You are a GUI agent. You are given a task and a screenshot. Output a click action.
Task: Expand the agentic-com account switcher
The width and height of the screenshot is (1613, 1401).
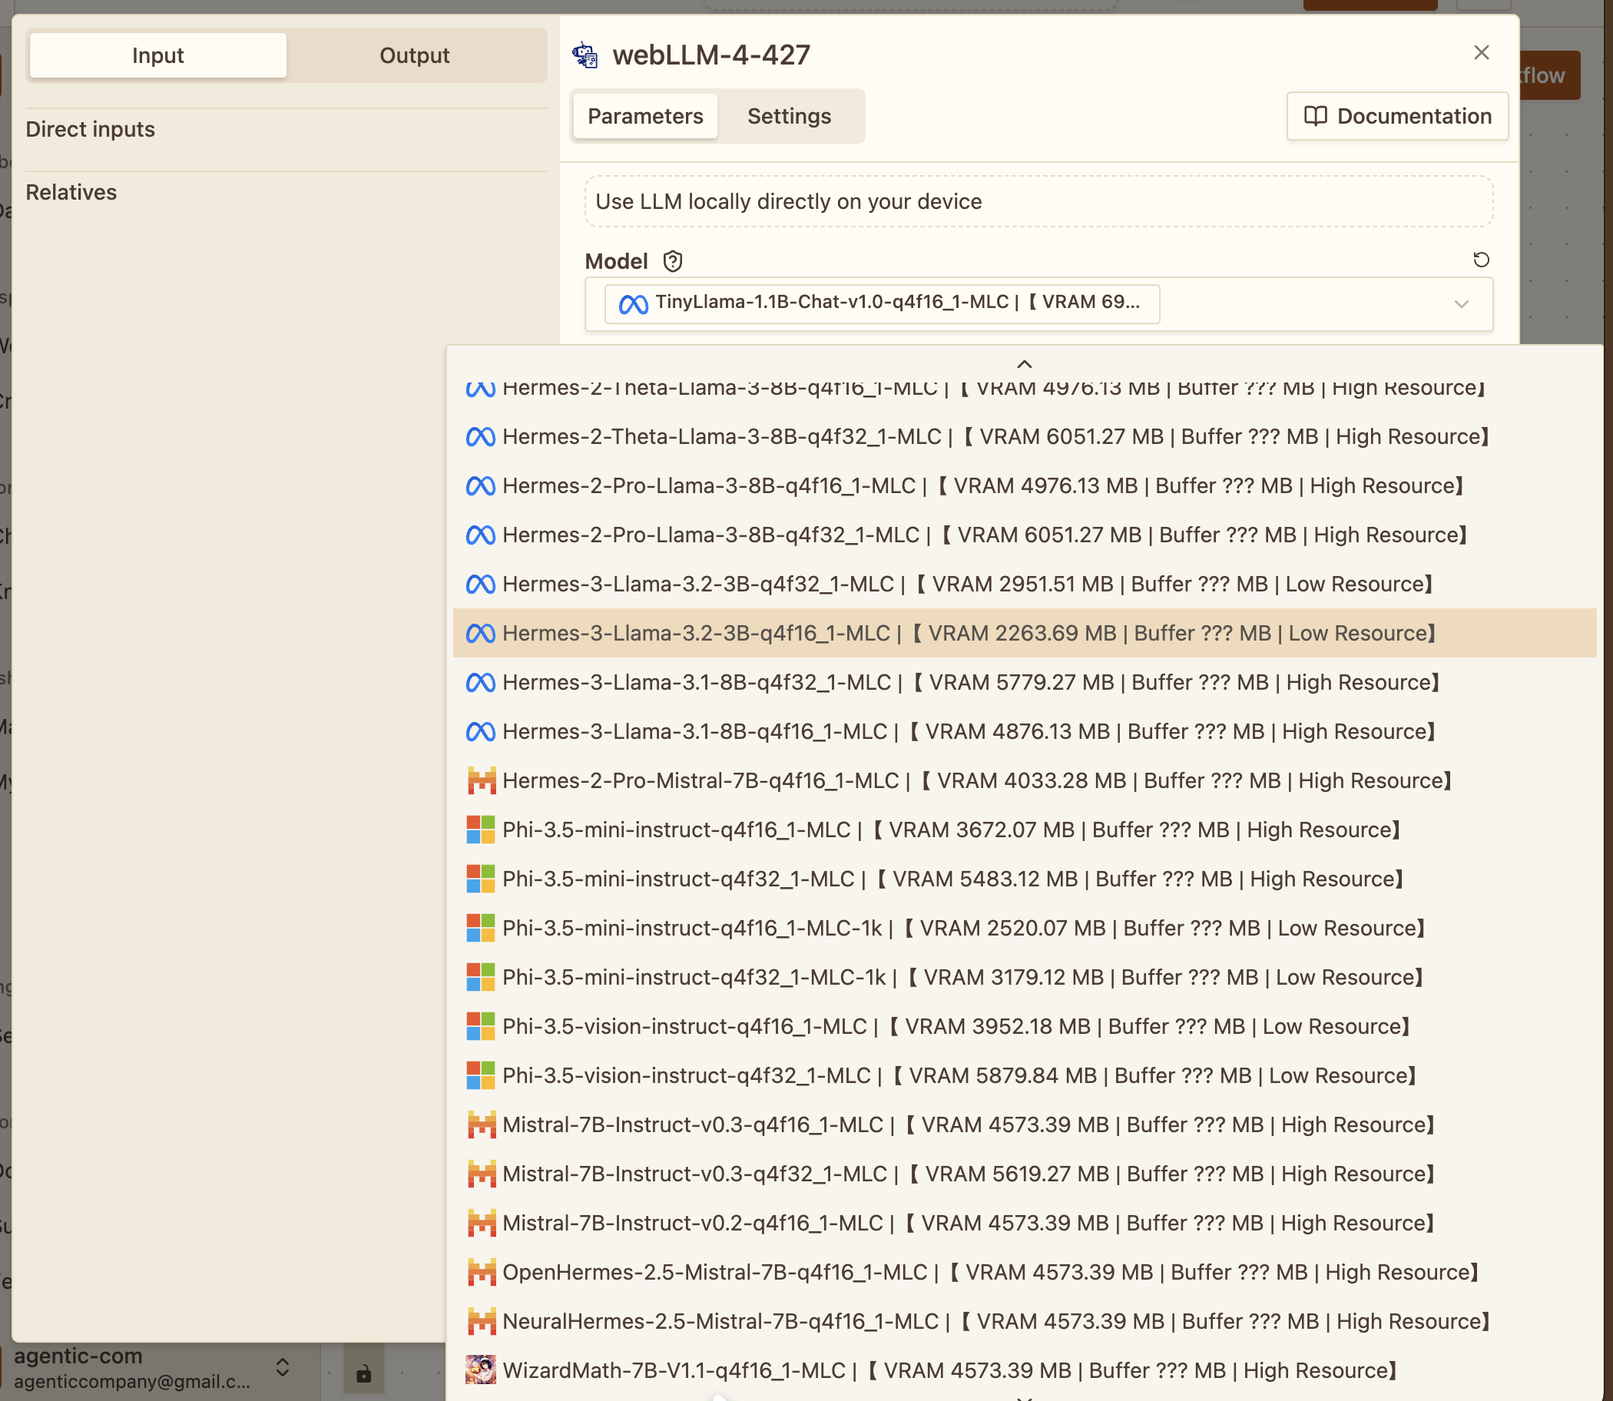(x=282, y=1367)
